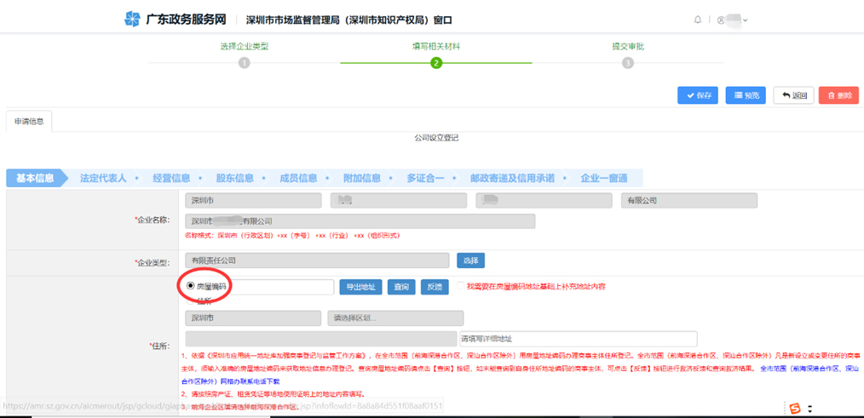Check the box to supplement address content

(461, 287)
